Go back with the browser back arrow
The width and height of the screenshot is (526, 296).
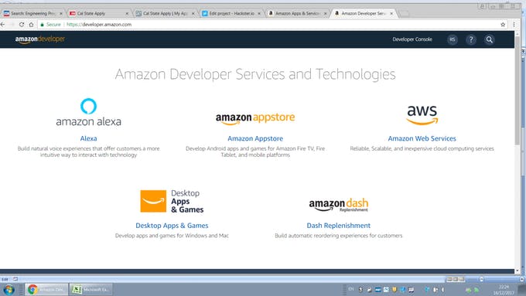pyautogui.click(x=3, y=25)
